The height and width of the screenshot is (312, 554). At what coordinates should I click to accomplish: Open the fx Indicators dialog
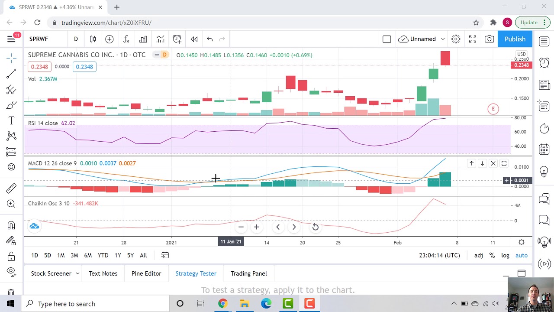[126, 39]
